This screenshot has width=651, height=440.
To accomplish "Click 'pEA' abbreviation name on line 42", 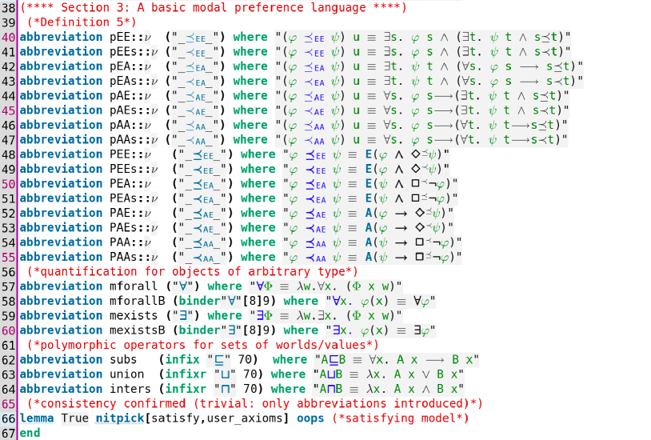I will coord(120,66).
